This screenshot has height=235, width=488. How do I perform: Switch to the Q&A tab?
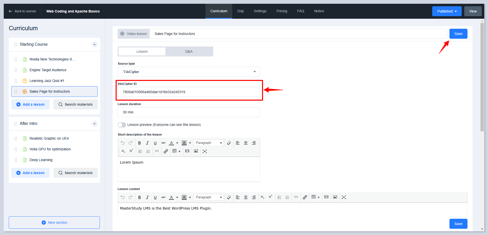189,51
